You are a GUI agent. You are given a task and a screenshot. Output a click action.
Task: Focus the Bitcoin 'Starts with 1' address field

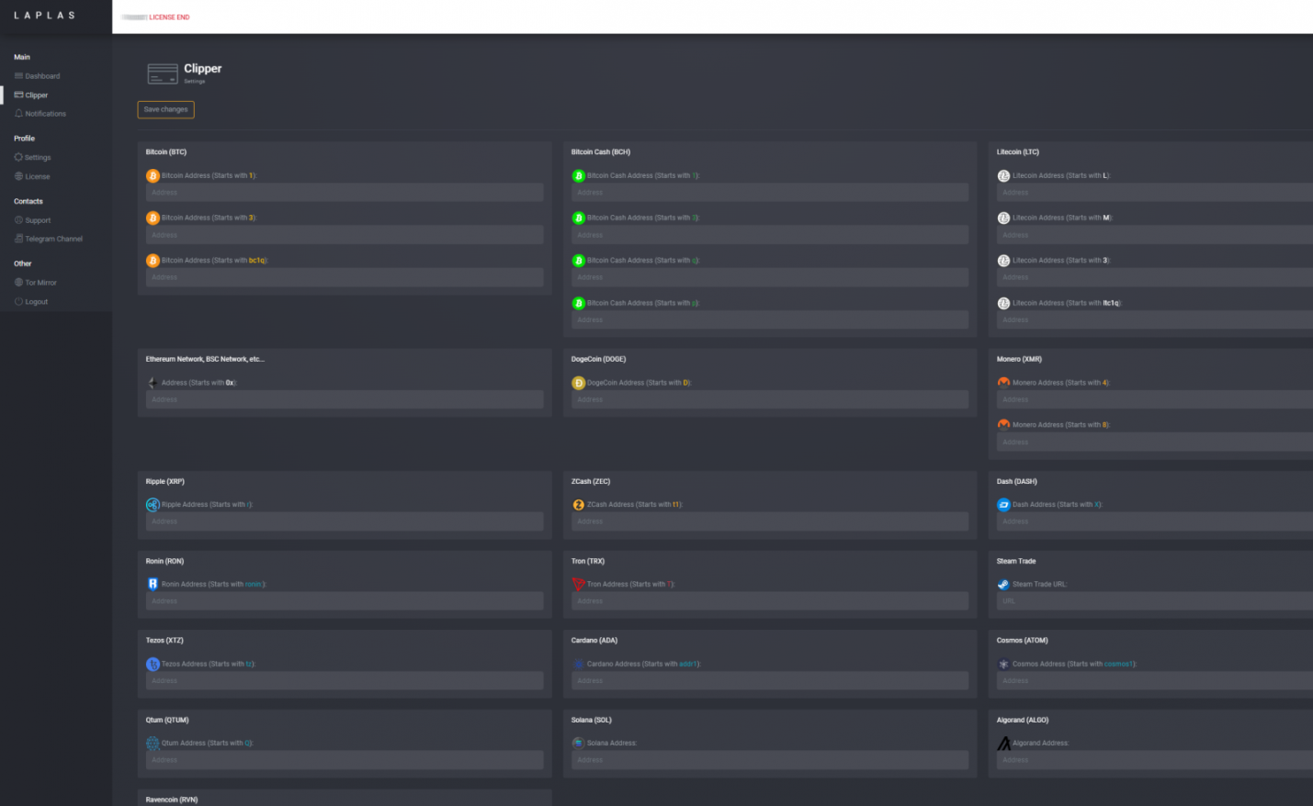[345, 193]
